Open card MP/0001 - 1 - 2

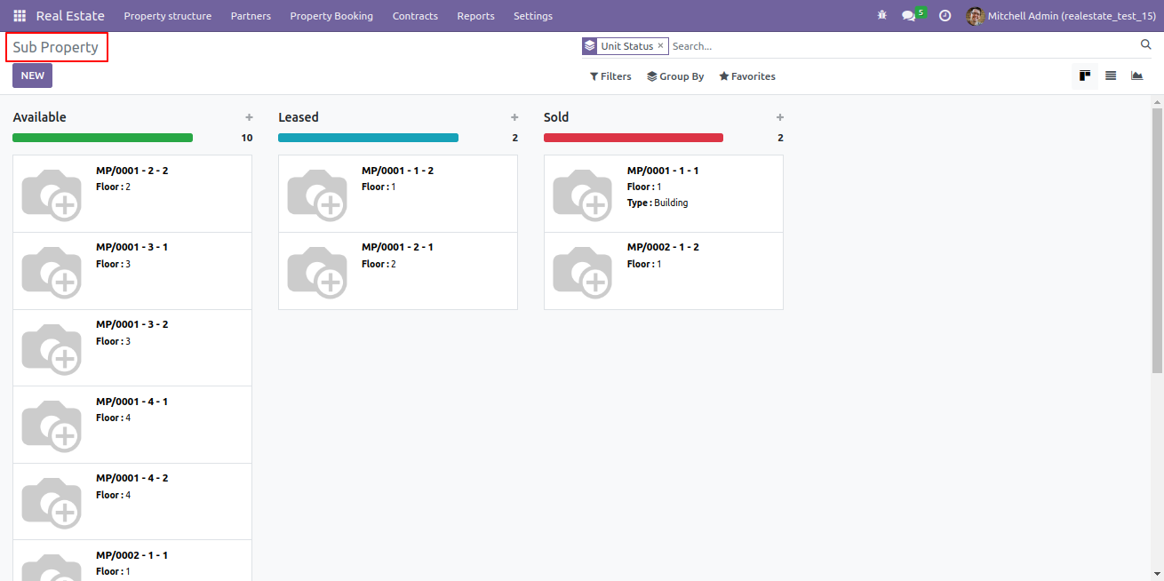pyautogui.click(x=398, y=194)
